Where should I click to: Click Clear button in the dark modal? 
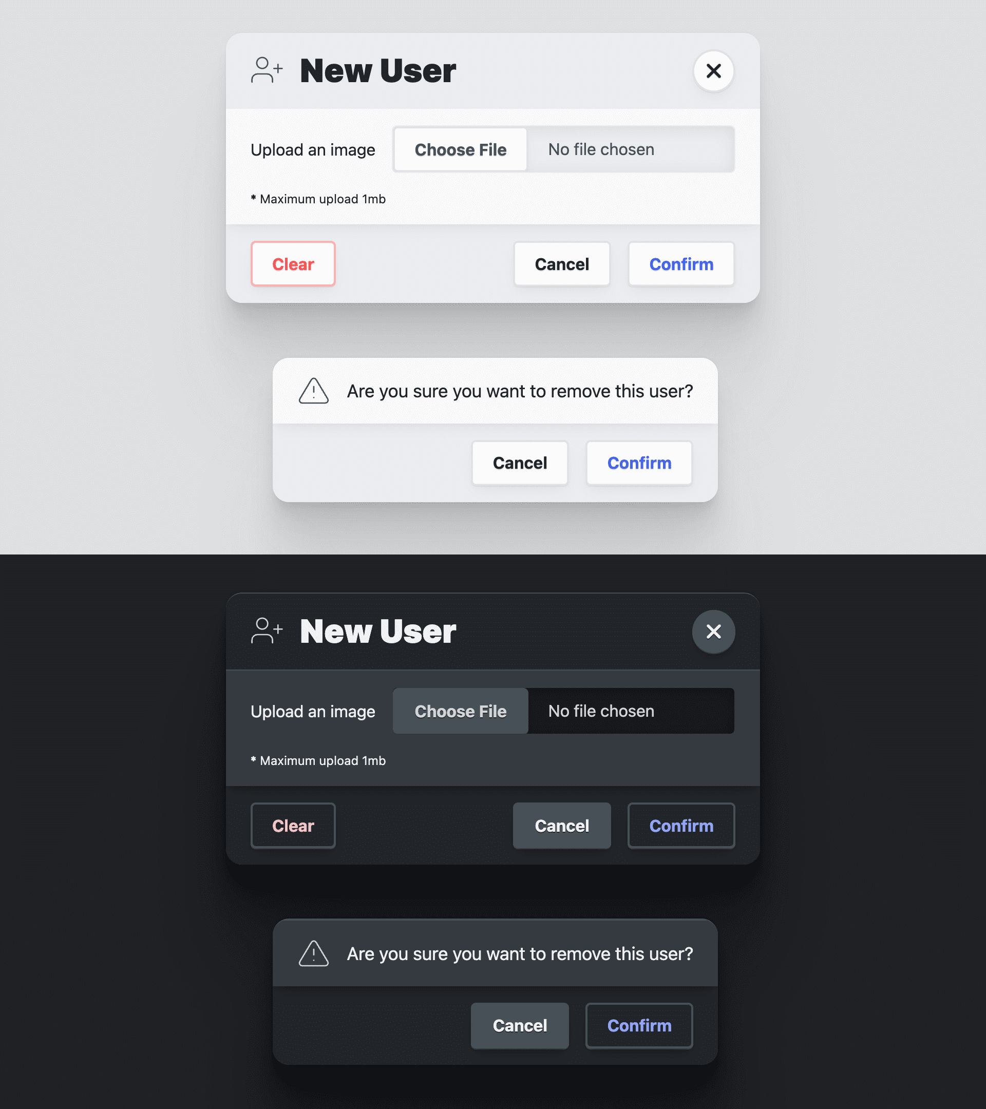coord(293,826)
